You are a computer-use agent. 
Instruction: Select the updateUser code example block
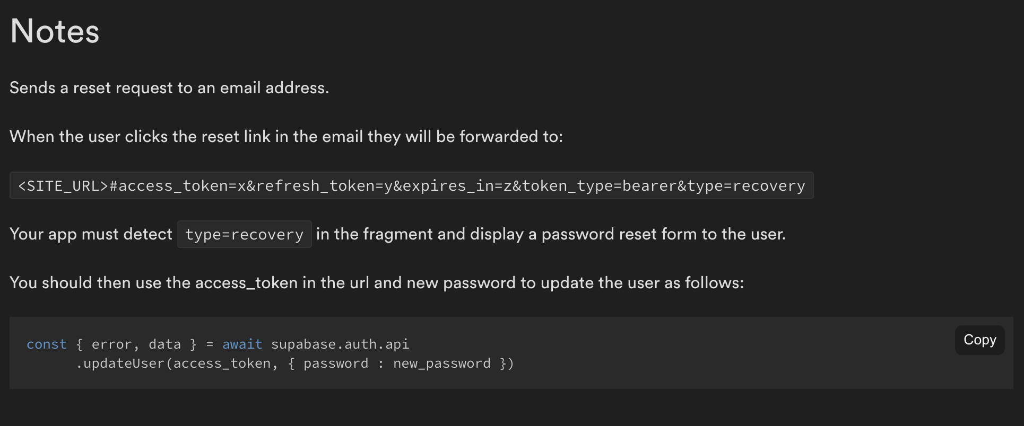265,353
